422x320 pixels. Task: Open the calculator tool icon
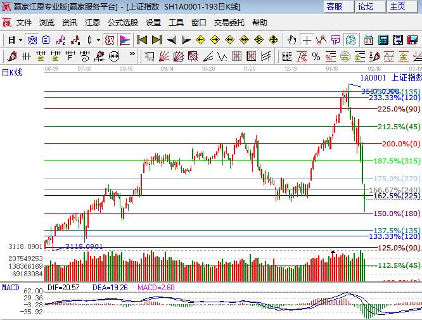coord(383,40)
